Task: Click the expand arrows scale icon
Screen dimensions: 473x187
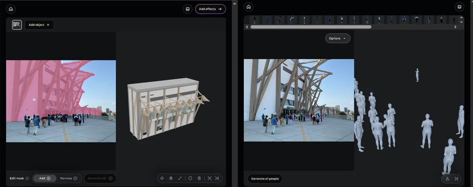Action: [x=180, y=178]
